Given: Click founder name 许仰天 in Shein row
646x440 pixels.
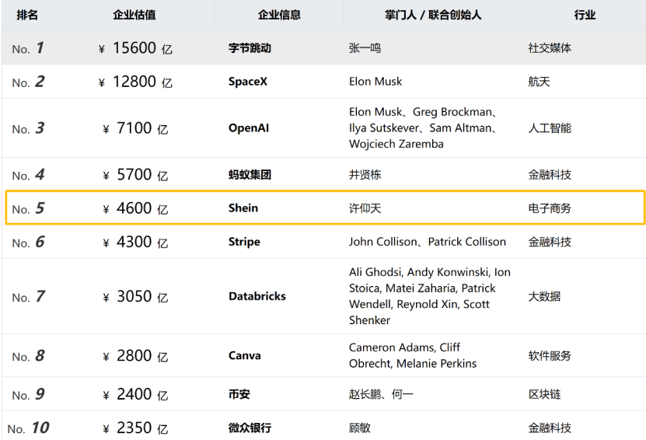Looking at the screenshot, I should 365,208.
